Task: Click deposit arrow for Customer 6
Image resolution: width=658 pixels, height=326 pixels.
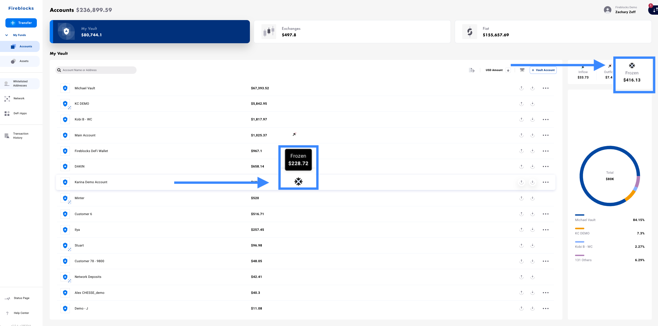Action: 533,214
